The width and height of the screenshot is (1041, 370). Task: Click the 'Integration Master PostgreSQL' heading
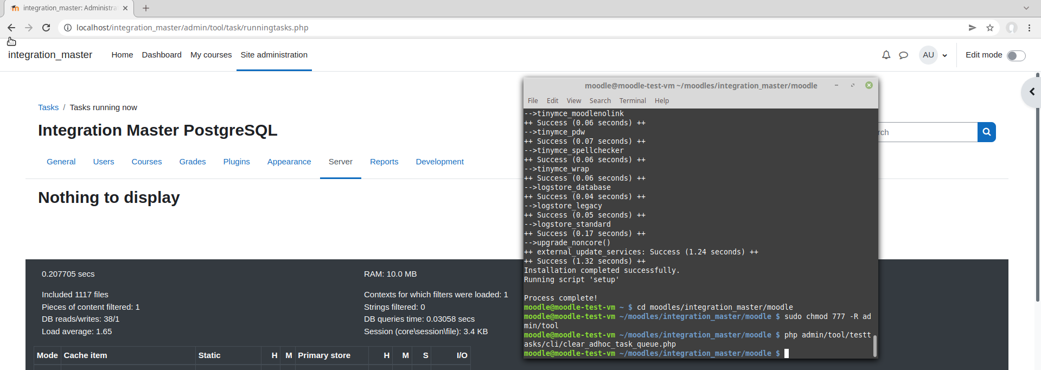pos(157,130)
